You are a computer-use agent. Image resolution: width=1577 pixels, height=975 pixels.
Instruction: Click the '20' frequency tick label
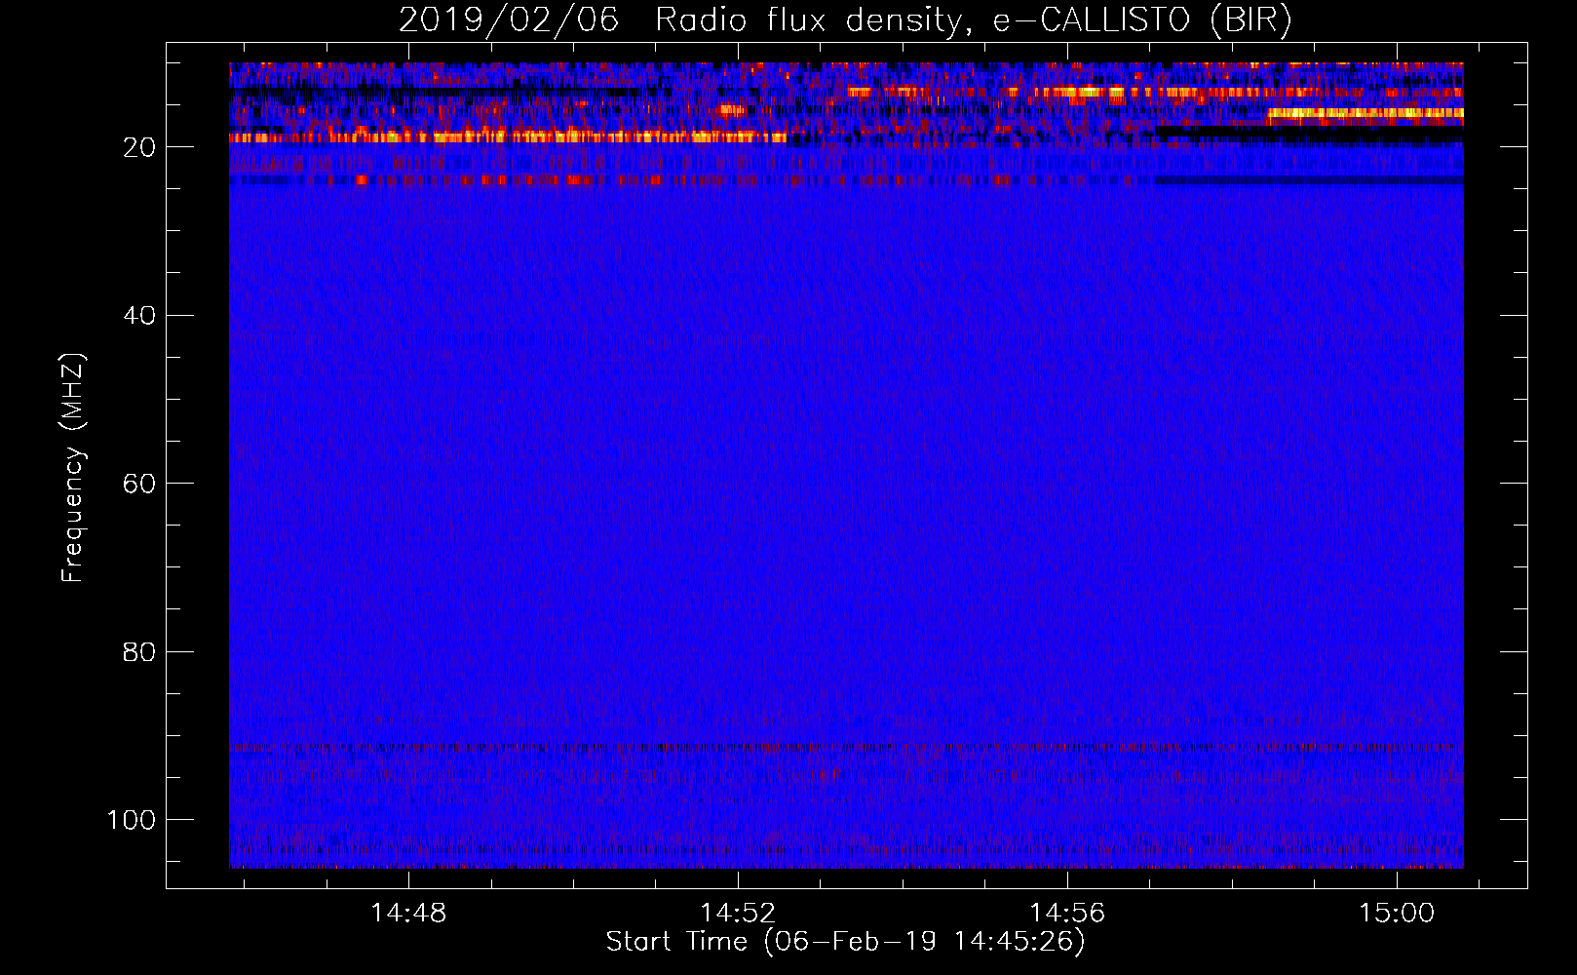(x=139, y=147)
